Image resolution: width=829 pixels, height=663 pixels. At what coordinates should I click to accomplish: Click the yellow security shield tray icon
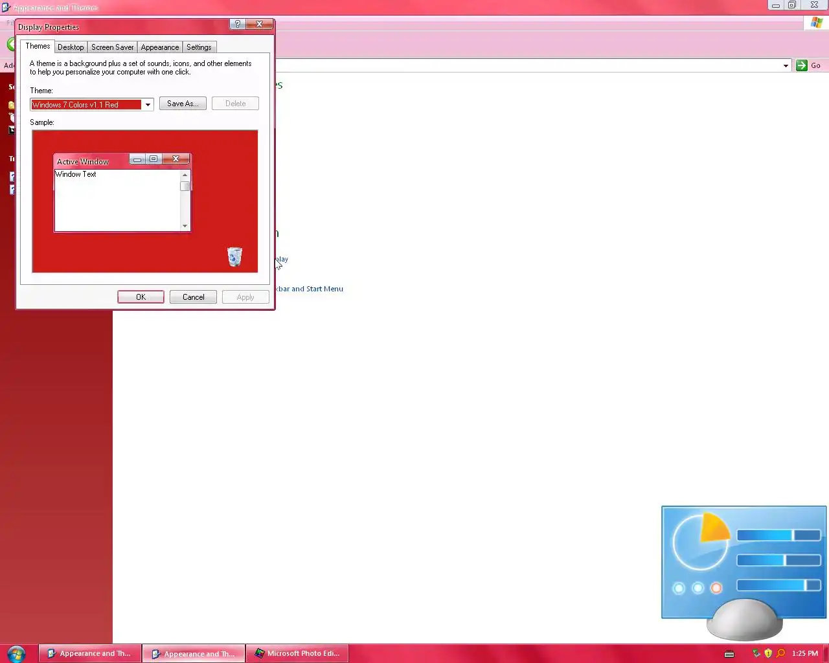click(x=768, y=653)
